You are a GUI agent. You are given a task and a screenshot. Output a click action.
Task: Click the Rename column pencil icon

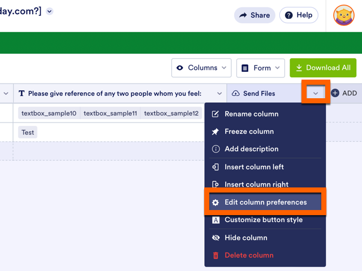pyautogui.click(x=216, y=114)
